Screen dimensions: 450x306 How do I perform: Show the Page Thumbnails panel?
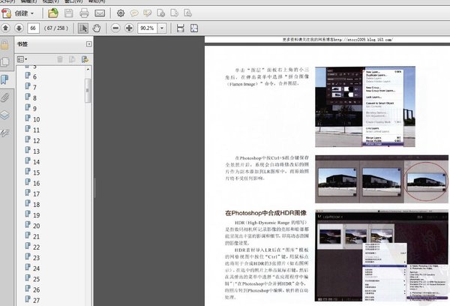(5, 61)
